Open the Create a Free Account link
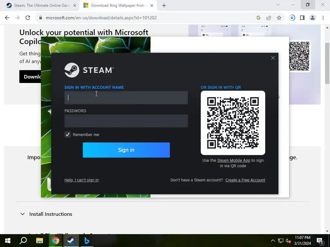330x247 pixels. click(245, 180)
